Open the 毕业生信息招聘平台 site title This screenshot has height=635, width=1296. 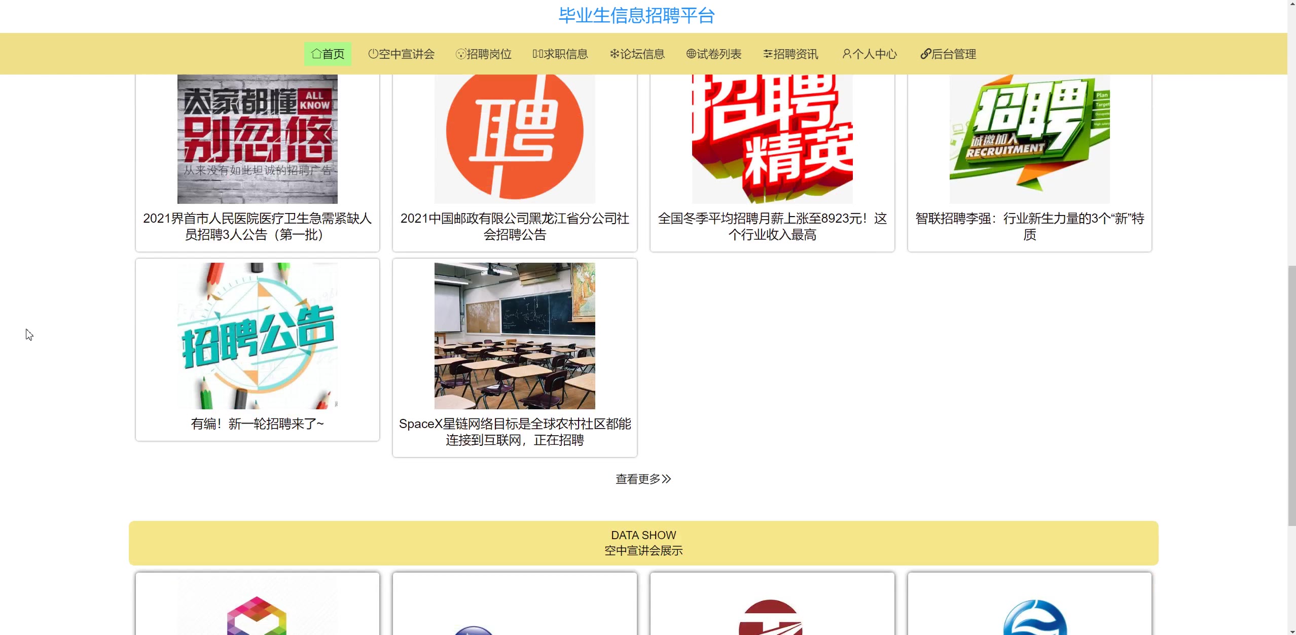point(636,16)
